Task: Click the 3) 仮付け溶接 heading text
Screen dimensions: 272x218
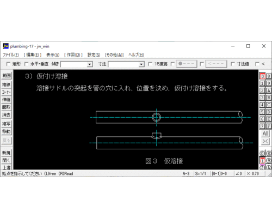Action: click(x=46, y=76)
